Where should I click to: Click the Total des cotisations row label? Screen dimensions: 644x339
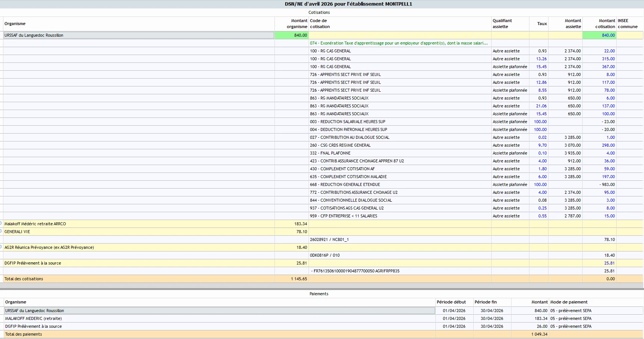[x=24, y=279]
